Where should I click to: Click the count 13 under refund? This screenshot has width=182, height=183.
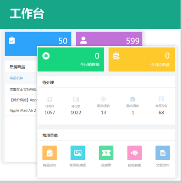[104, 113]
